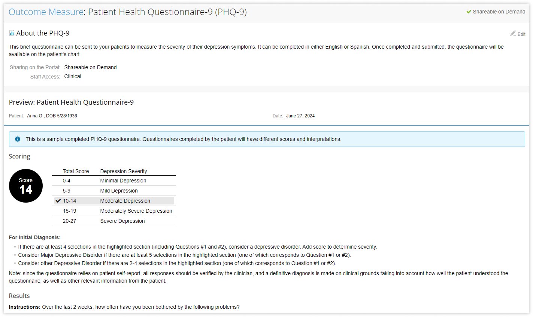The image size is (533, 317).
Task: Click the Shareable on Demand portal value
Action: (x=90, y=67)
